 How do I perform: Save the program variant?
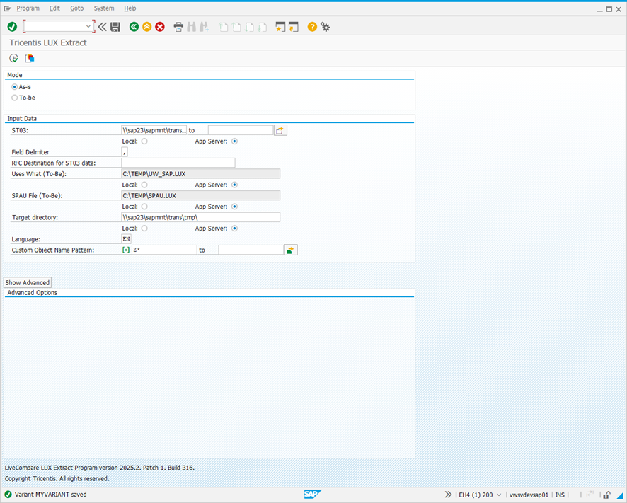pos(115,26)
